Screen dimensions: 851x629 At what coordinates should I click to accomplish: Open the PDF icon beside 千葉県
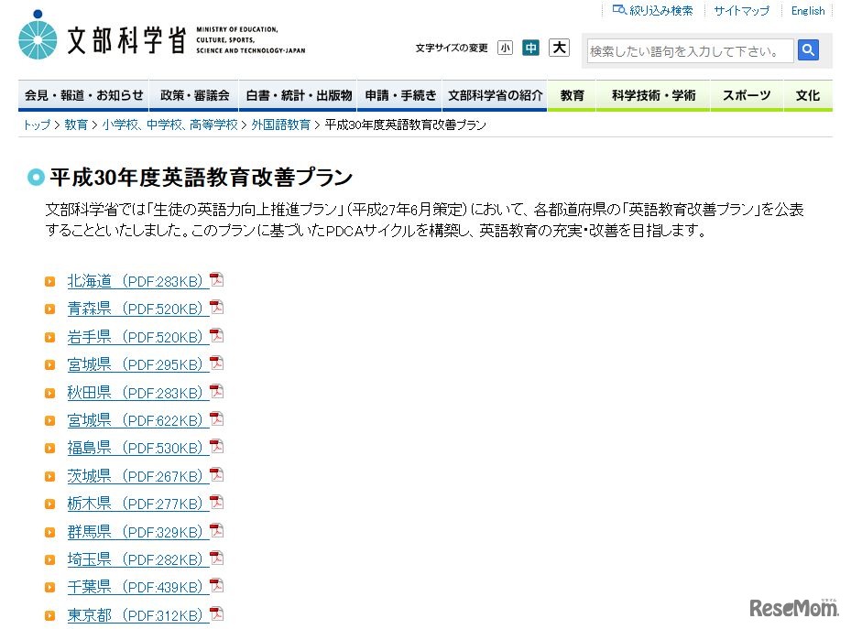[x=216, y=586]
